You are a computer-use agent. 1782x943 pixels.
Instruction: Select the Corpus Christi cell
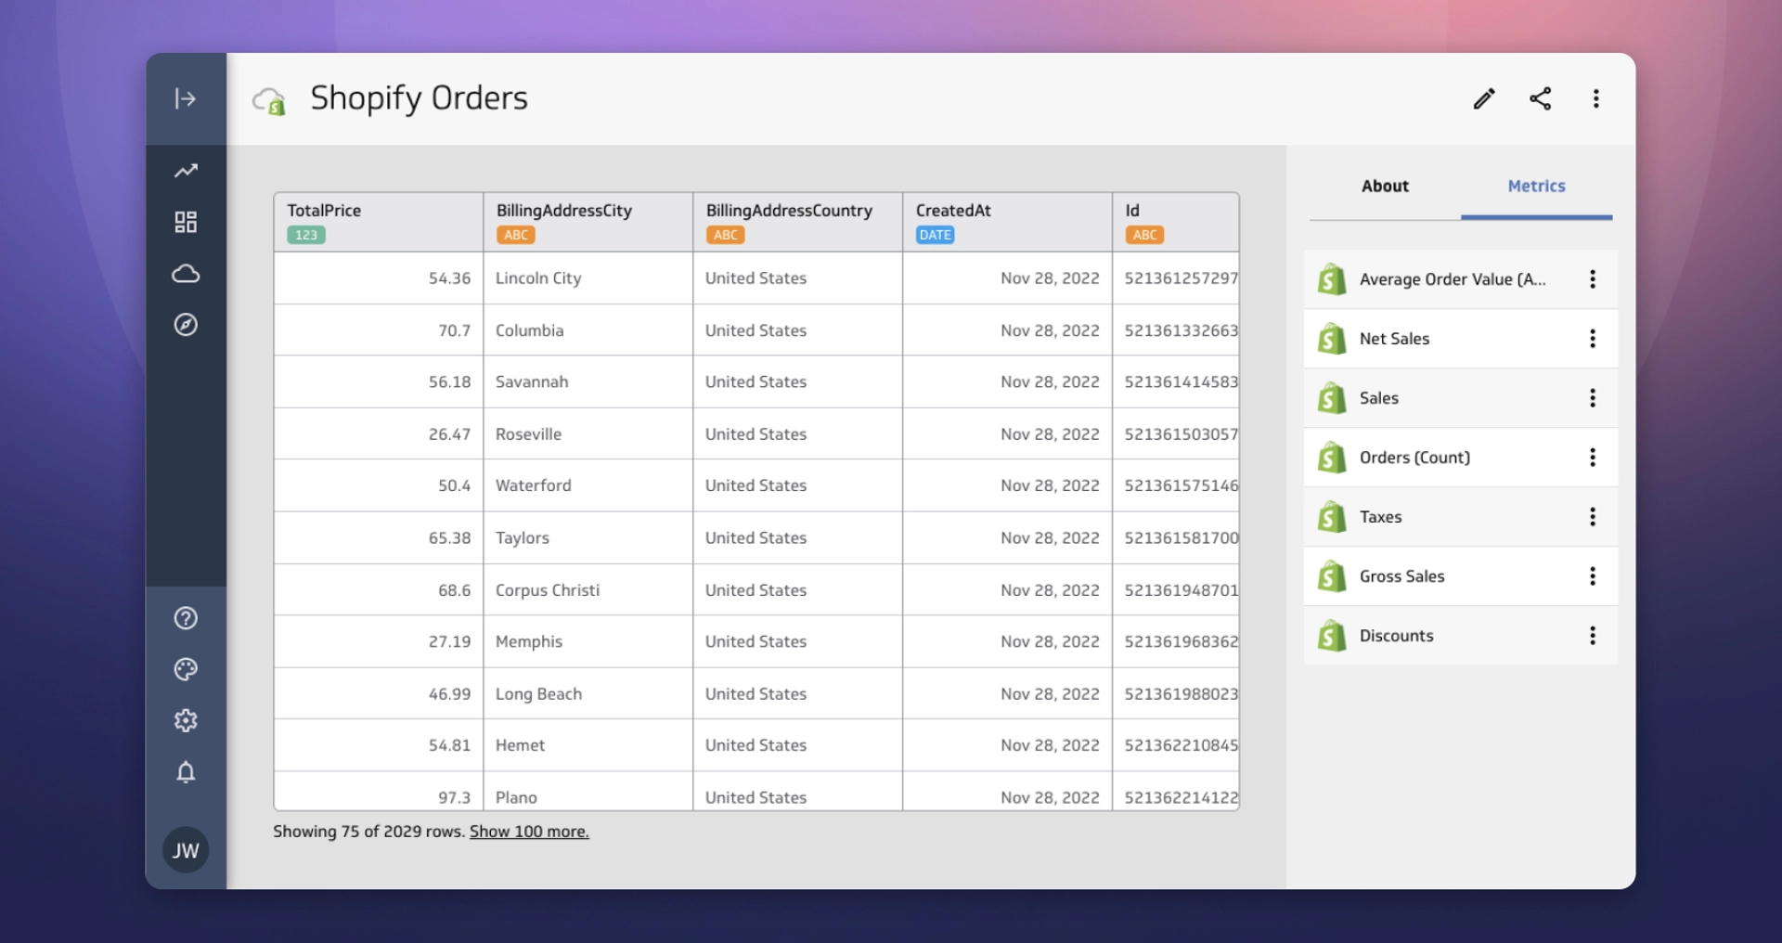pos(588,589)
